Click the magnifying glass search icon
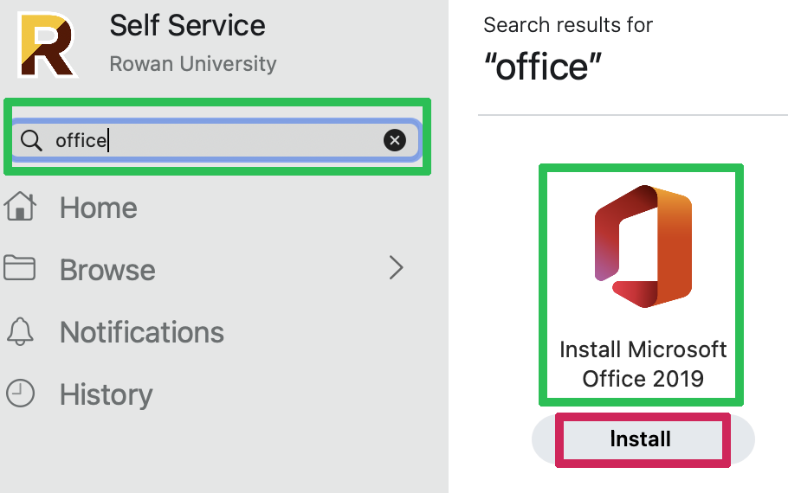This screenshot has width=788, height=493. coord(31,140)
